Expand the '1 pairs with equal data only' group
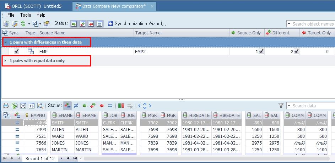Image resolution: width=335 pixels, height=163 pixels. click(x=5, y=61)
